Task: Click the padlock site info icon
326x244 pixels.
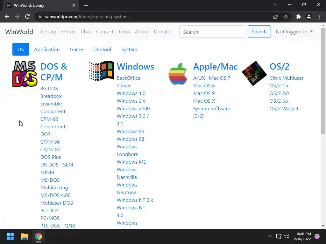Action: click(40, 17)
